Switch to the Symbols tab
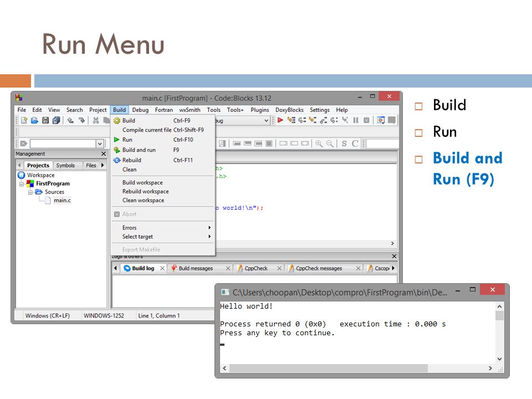The height and width of the screenshot is (399, 532). coord(65,165)
